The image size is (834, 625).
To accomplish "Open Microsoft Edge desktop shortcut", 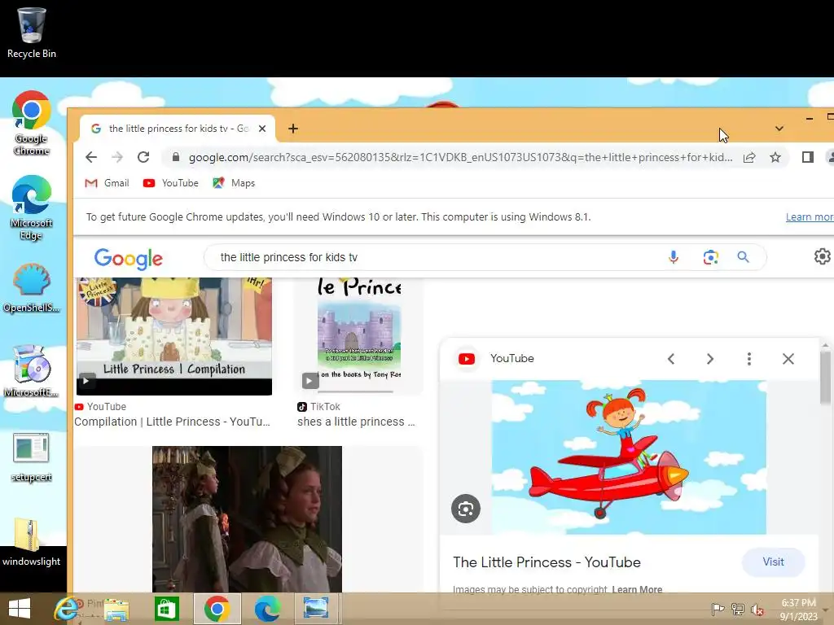I will pos(32,208).
